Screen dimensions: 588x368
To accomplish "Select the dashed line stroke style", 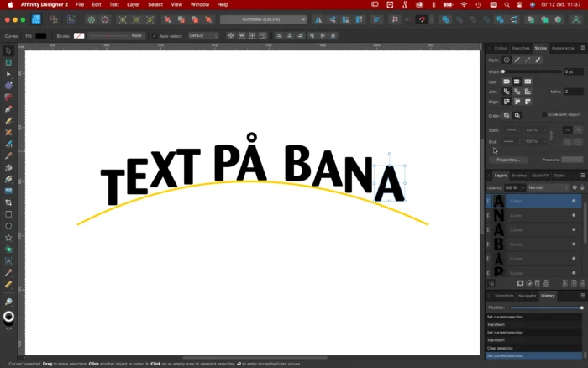I will click(528, 60).
